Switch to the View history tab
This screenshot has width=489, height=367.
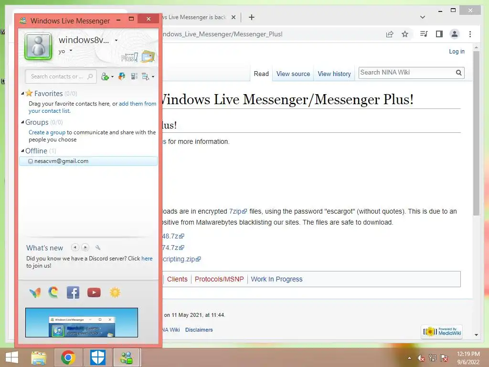coord(334,74)
